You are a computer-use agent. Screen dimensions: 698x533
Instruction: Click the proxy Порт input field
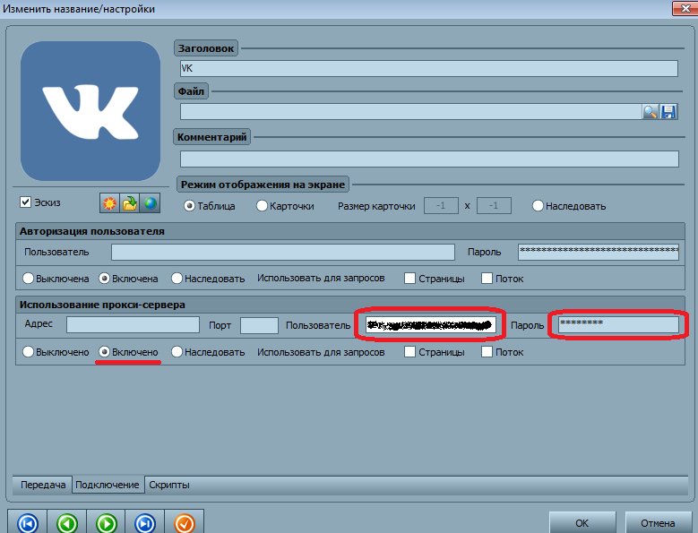pyautogui.click(x=259, y=325)
